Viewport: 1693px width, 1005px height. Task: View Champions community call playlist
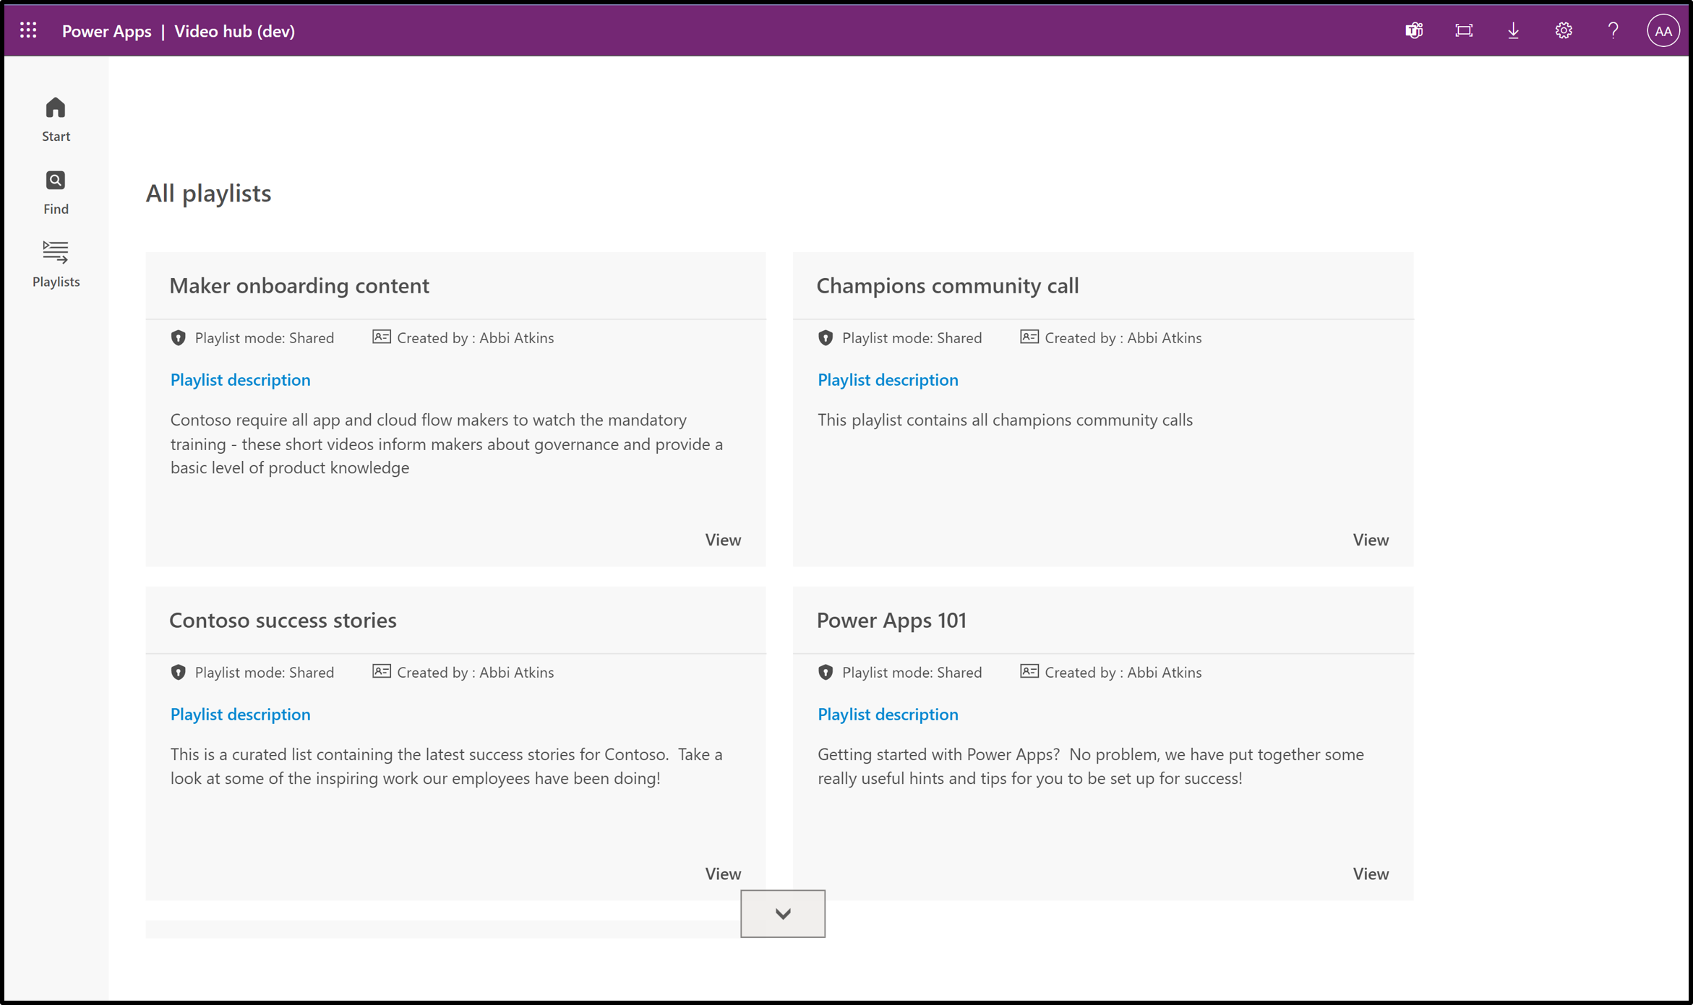(1370, 538)
